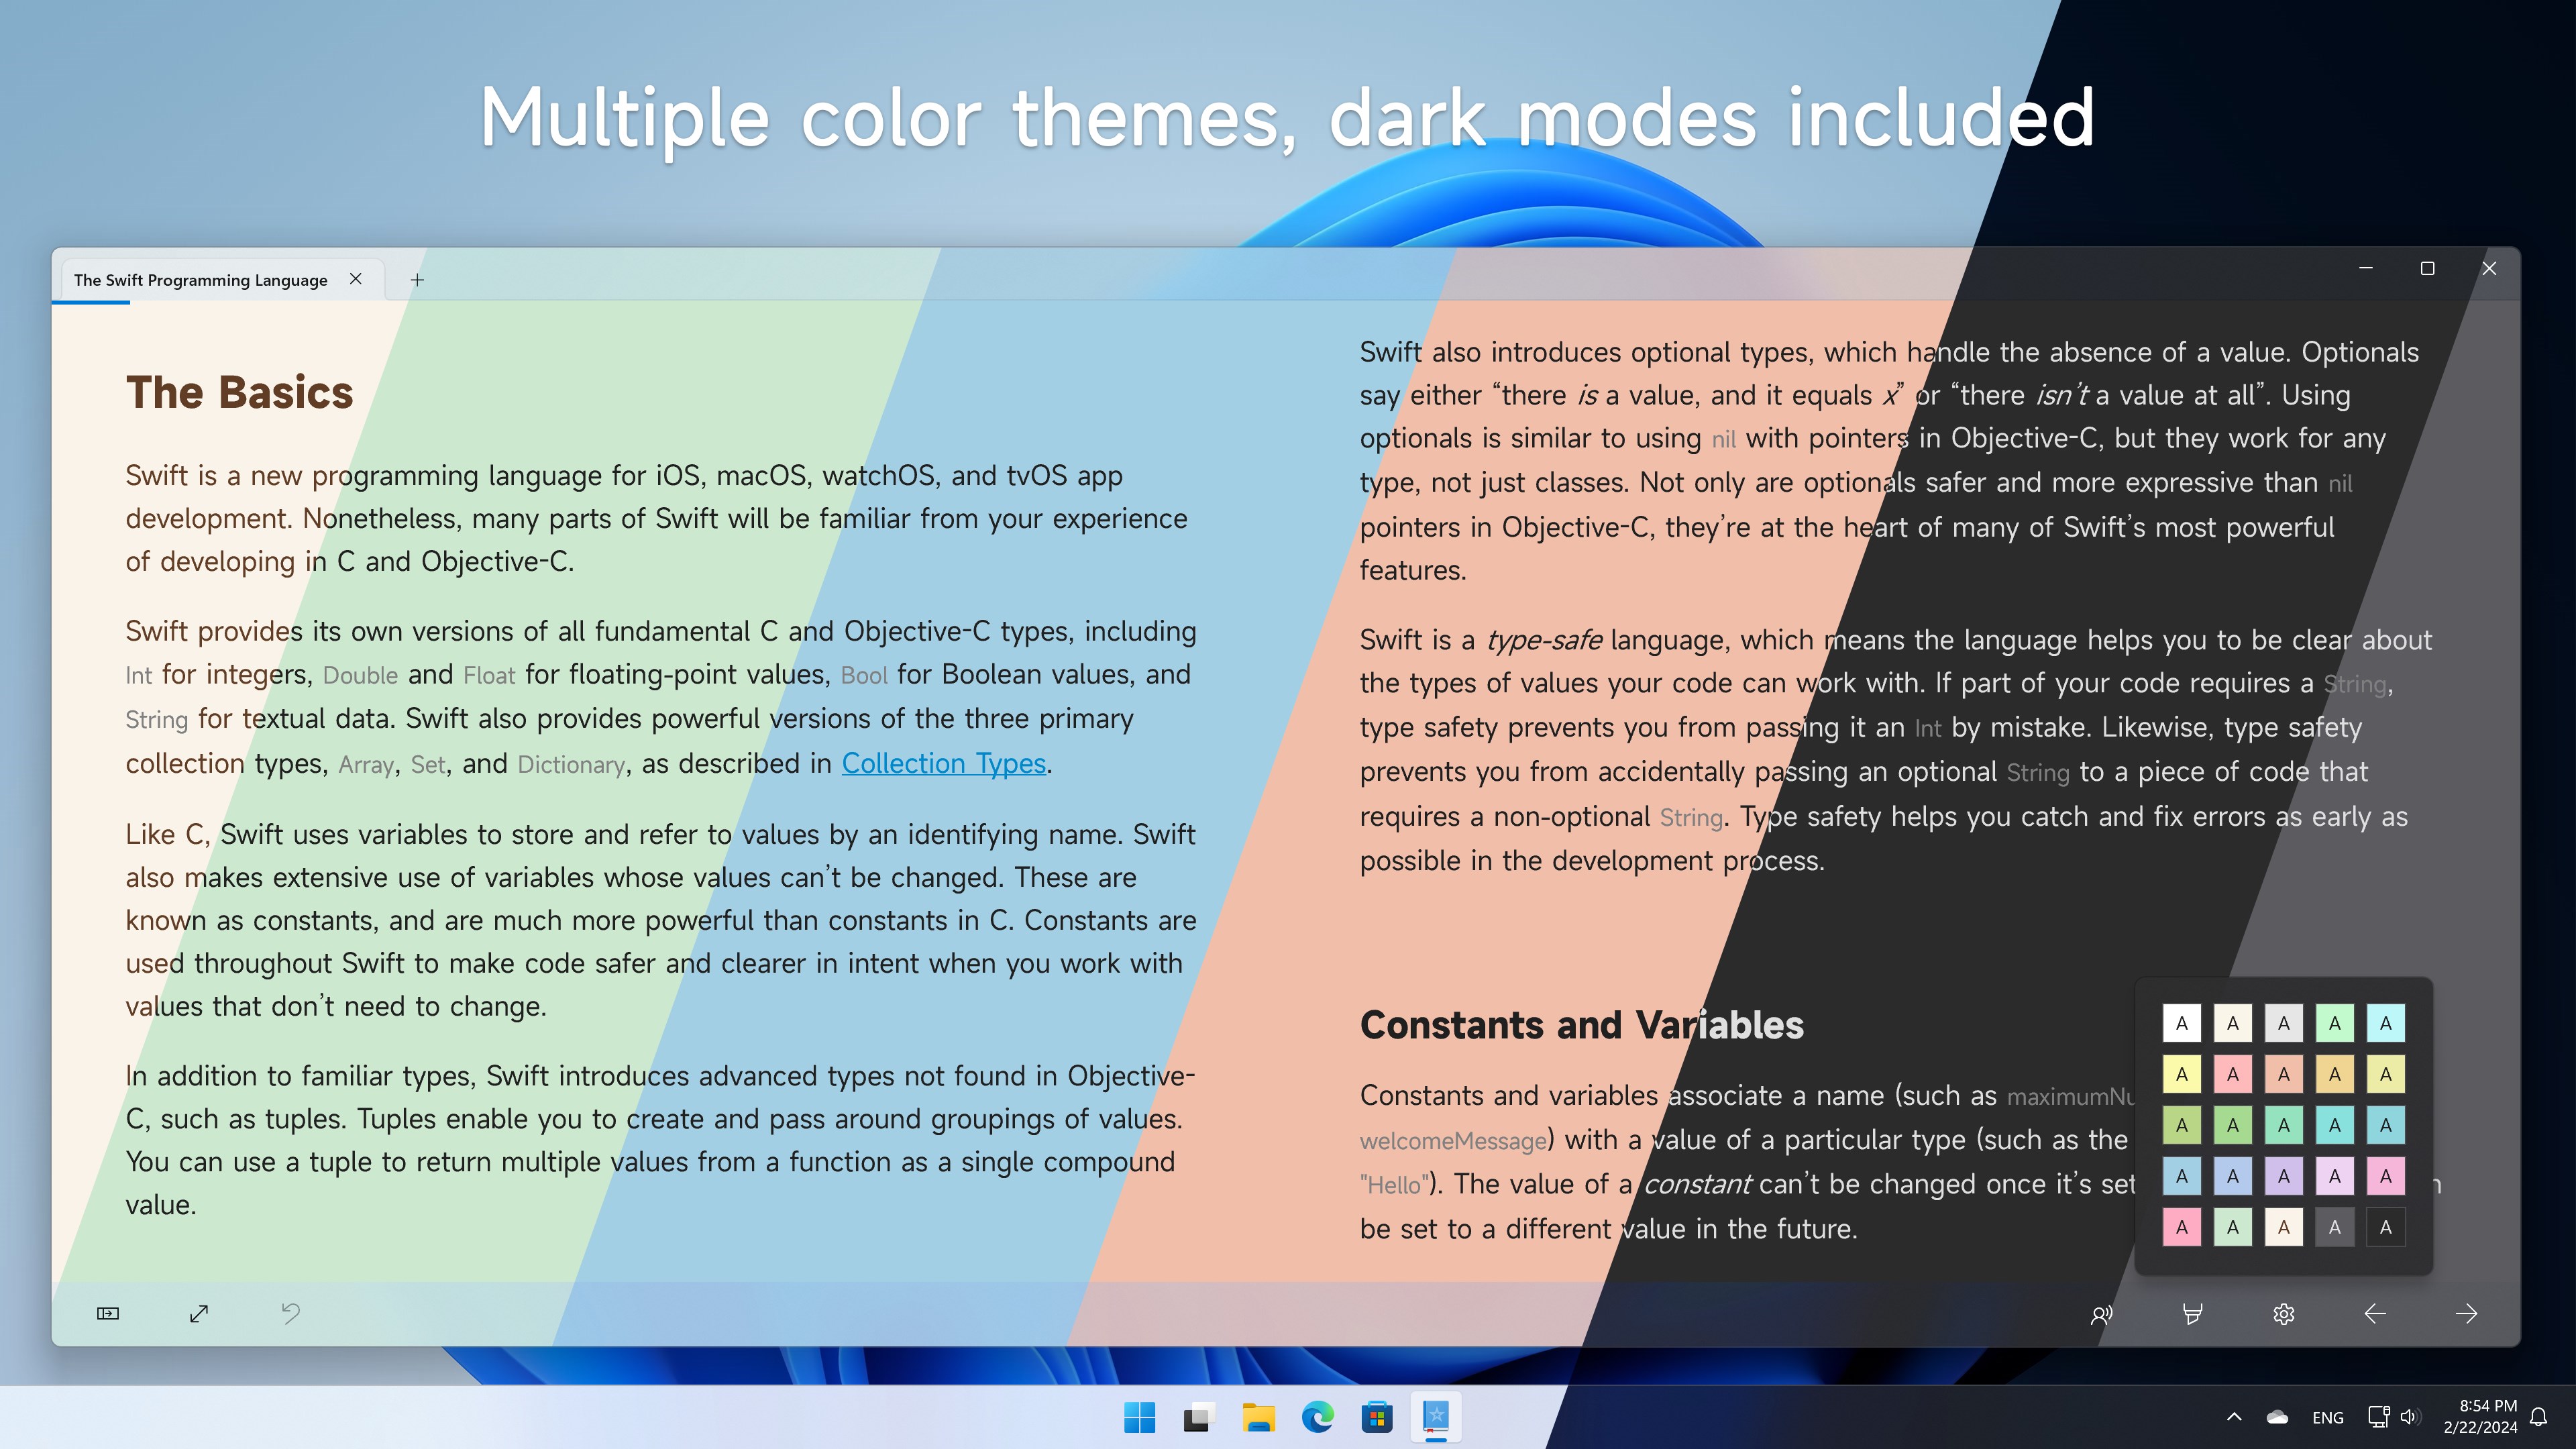Show hidden icons chevron in system tray
The height and width of the screenshot is (1449, 2576).
point(2234,1417)
